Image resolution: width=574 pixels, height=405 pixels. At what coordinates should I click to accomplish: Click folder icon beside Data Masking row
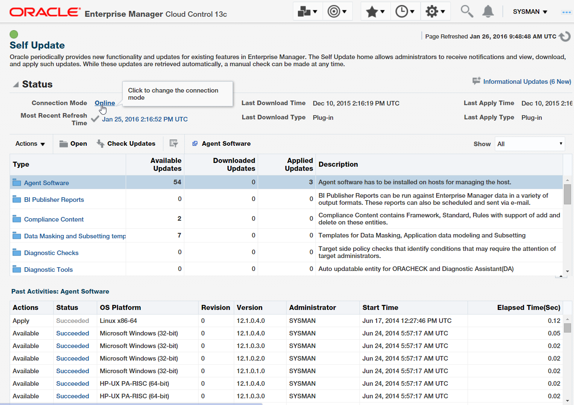[17, 236]
